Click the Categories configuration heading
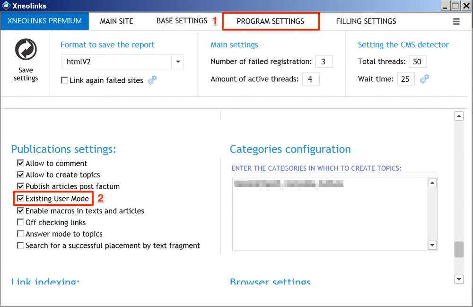The height and width of the screenshot is (307, 473). [x=290, y=149]
